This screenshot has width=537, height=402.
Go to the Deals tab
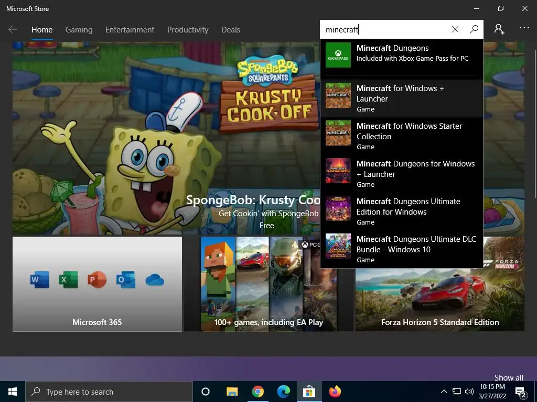tap(231, 30)
